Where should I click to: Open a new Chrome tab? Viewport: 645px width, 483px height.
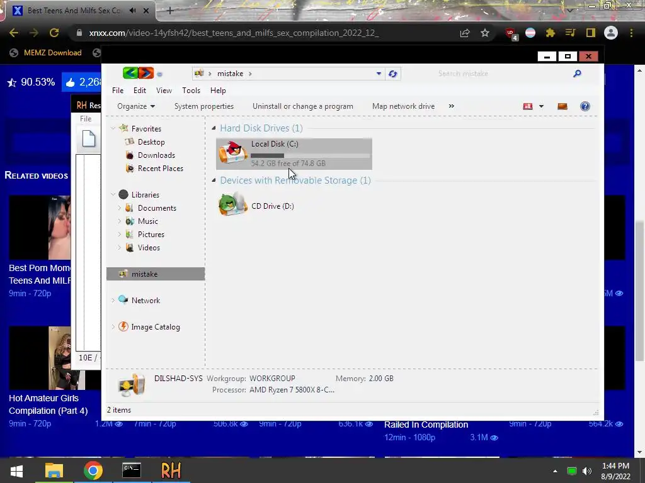click(x=170, y=11)
